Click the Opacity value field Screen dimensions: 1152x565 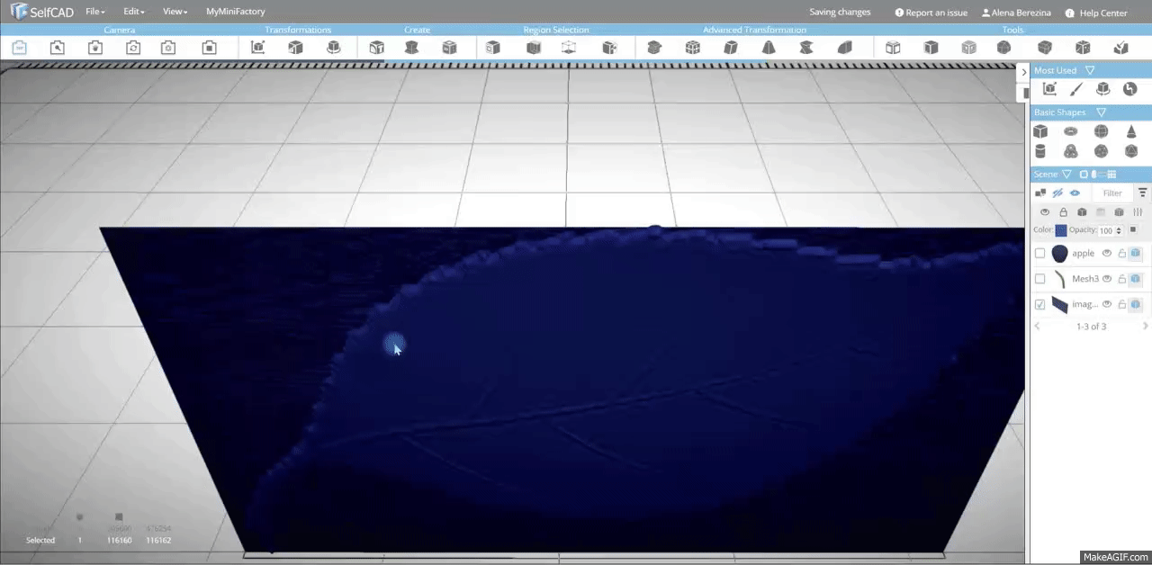(x=1105, y=231)
